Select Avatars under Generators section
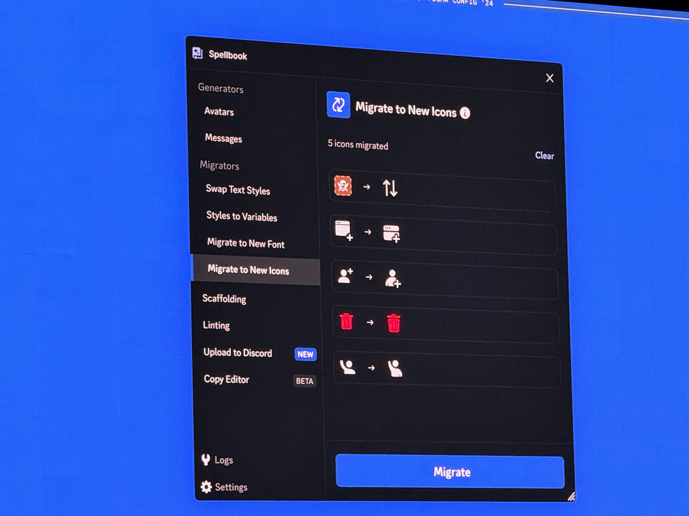 point(220,112)
